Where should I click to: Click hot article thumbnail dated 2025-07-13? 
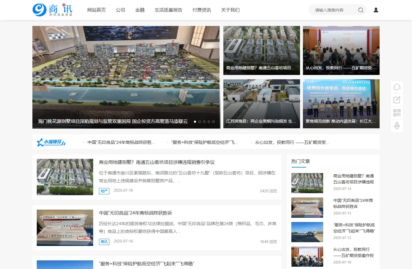307,208
